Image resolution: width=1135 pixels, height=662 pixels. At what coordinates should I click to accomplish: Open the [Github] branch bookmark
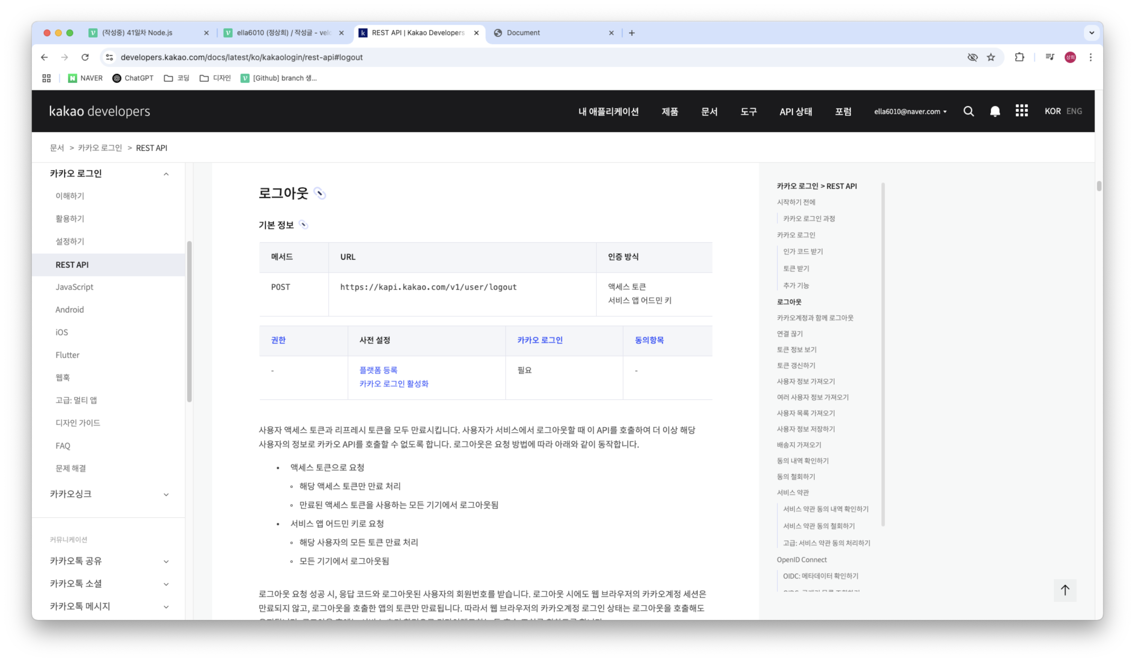click(x=279, y=78)
